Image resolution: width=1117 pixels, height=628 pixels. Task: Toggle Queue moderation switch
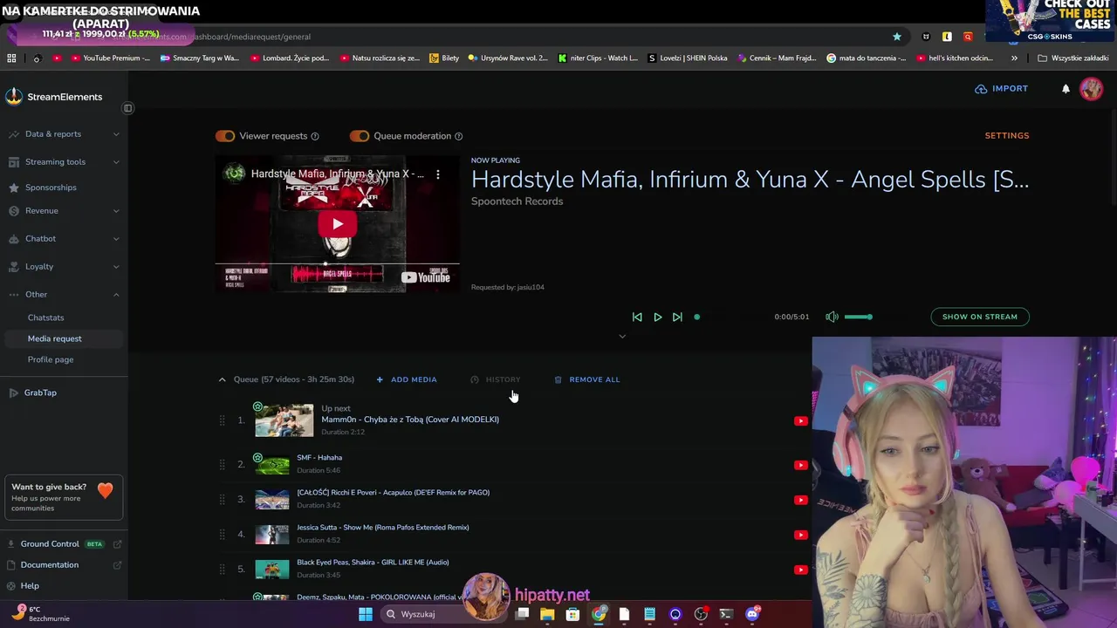coord(360,136)
